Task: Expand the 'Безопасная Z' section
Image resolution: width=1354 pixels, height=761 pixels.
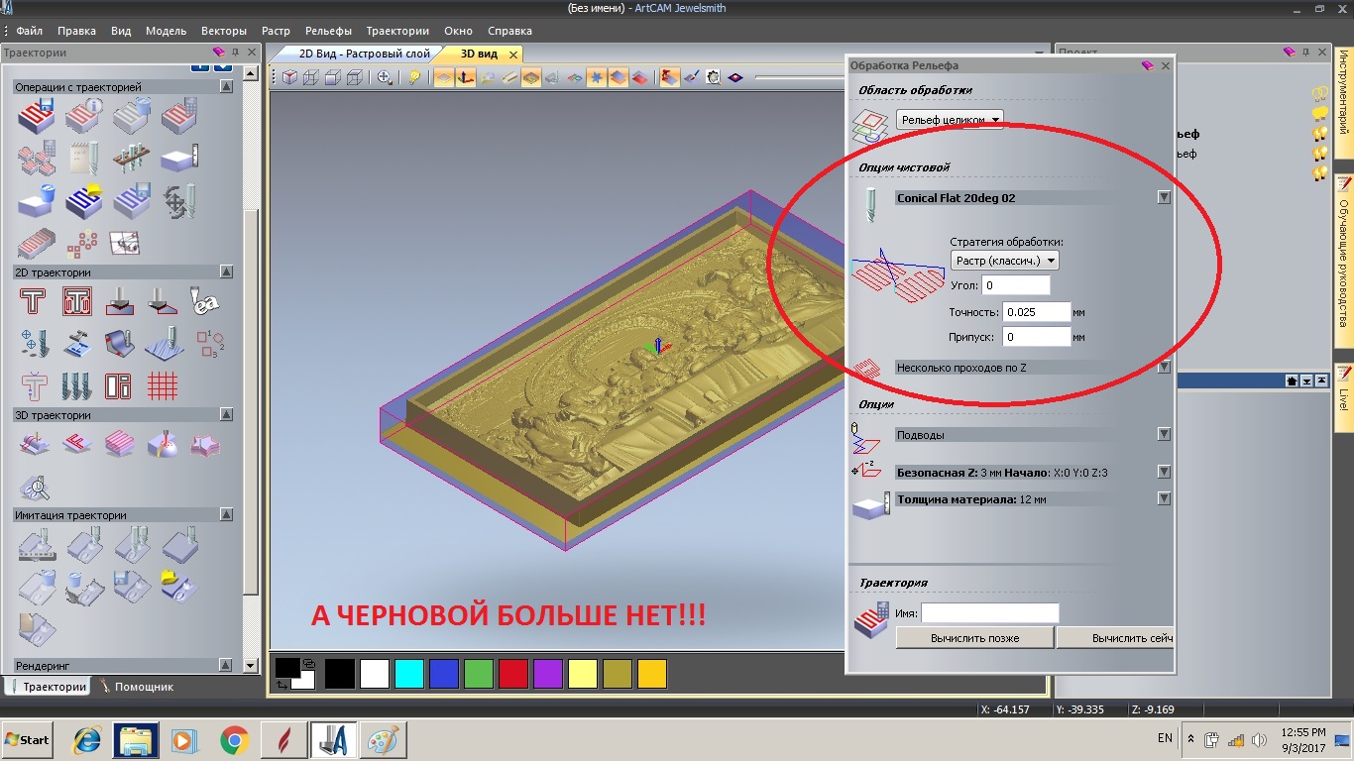Action: click(1164, 472)
